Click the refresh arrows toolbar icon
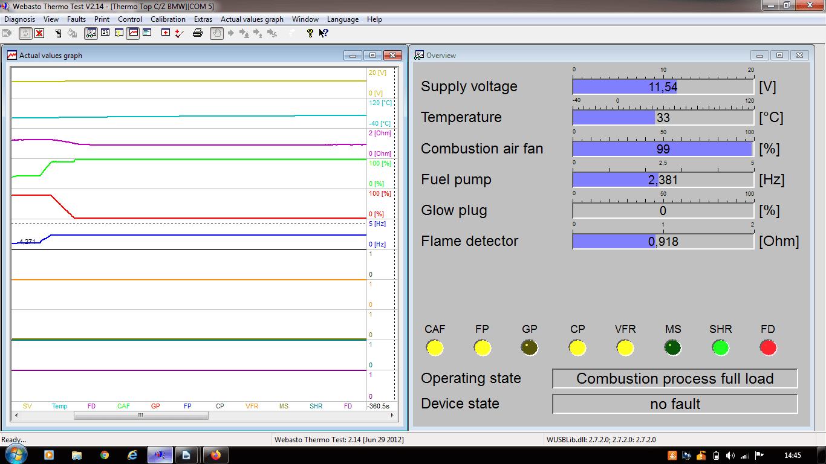This screenshot has width=826, height=464. 25,33
